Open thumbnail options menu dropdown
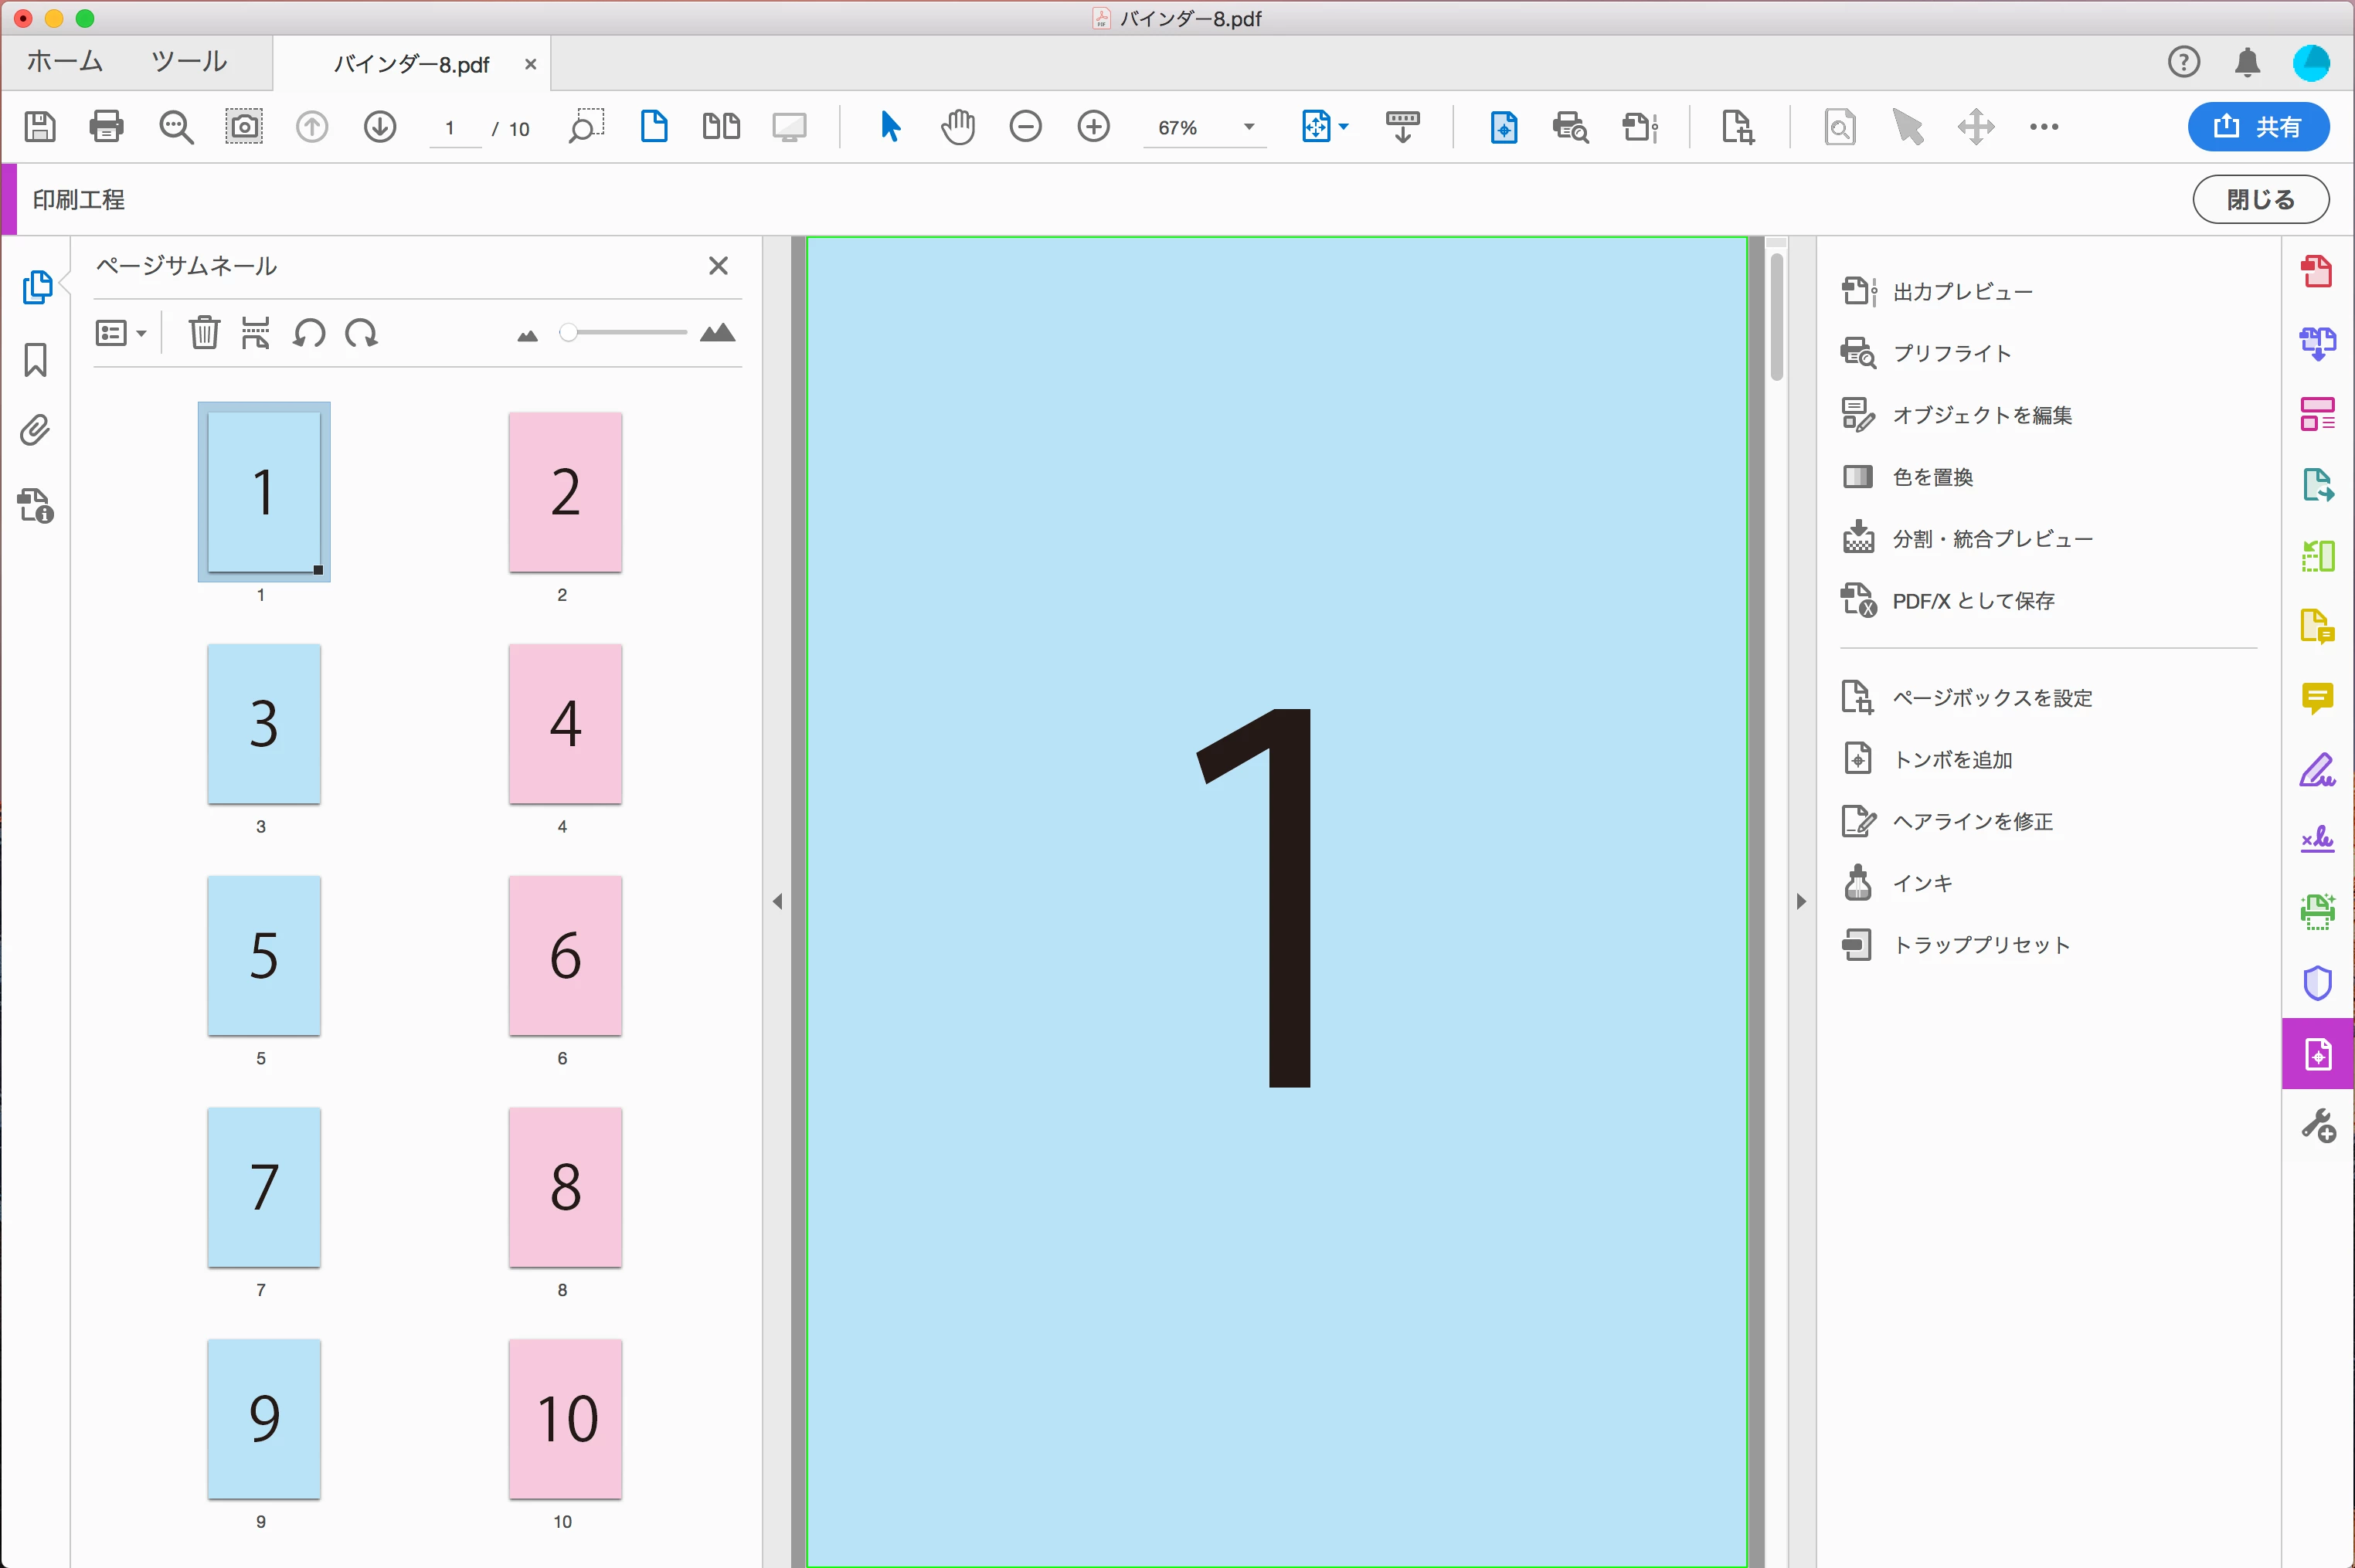The height and width of the screenshot is (1568, 2355). coord(121,333)
